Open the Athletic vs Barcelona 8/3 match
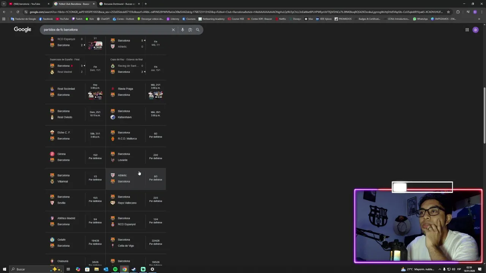The width and height of the screenshot is (486, 273). click(x=136, y=178)
